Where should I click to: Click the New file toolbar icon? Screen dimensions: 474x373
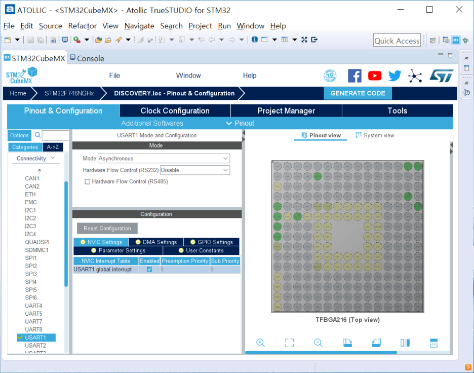pyautogui.click(x=8, y=40)
